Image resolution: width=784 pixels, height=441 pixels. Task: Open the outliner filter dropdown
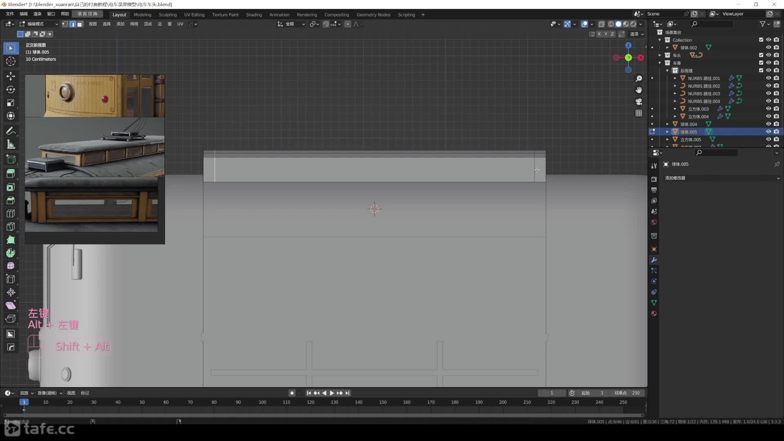[x=764, y=24]
